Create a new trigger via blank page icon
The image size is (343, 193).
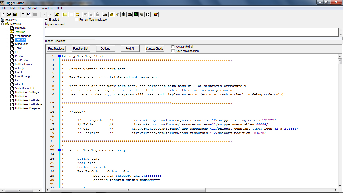(x=71, y=14)
